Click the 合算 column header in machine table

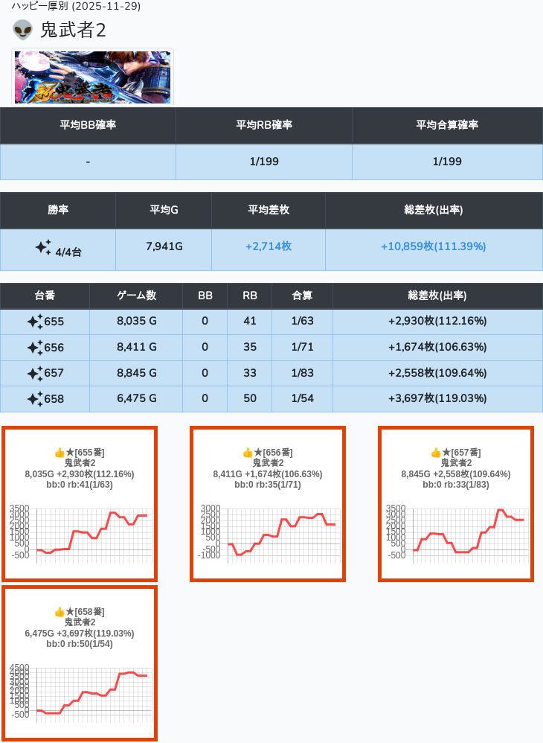coord(302,296)
